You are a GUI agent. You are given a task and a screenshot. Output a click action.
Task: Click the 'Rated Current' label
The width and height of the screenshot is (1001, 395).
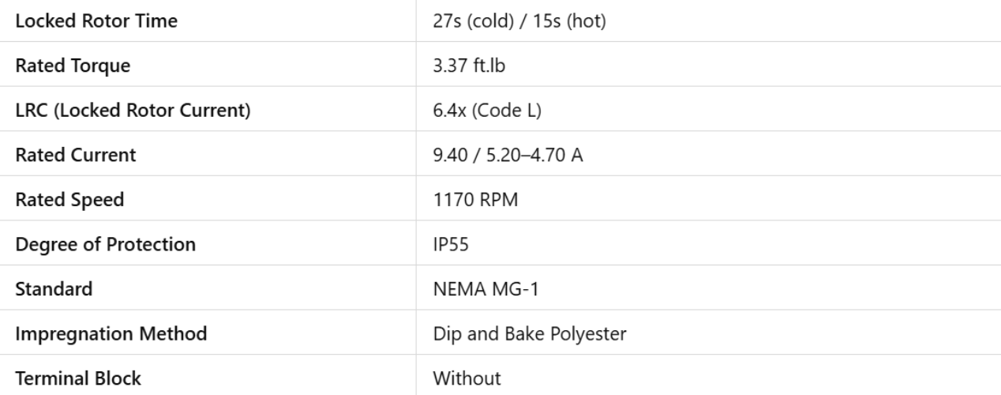point(76,156)
